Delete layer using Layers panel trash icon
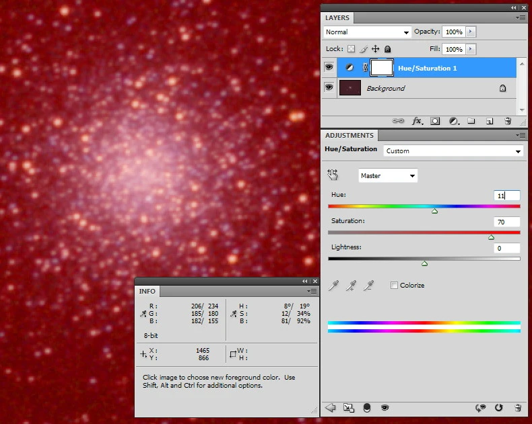The height and width of the screenshot is (424, 532). 508,121
